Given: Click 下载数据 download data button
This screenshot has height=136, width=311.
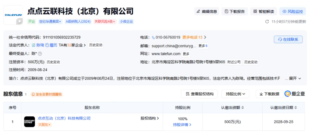Looking at the screenshot, I should (269, 94).
